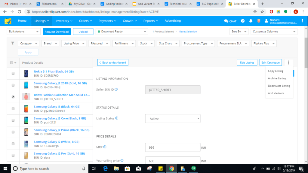Choose Archive Listing from the options menu
The image size is (308, 173).
277,78
